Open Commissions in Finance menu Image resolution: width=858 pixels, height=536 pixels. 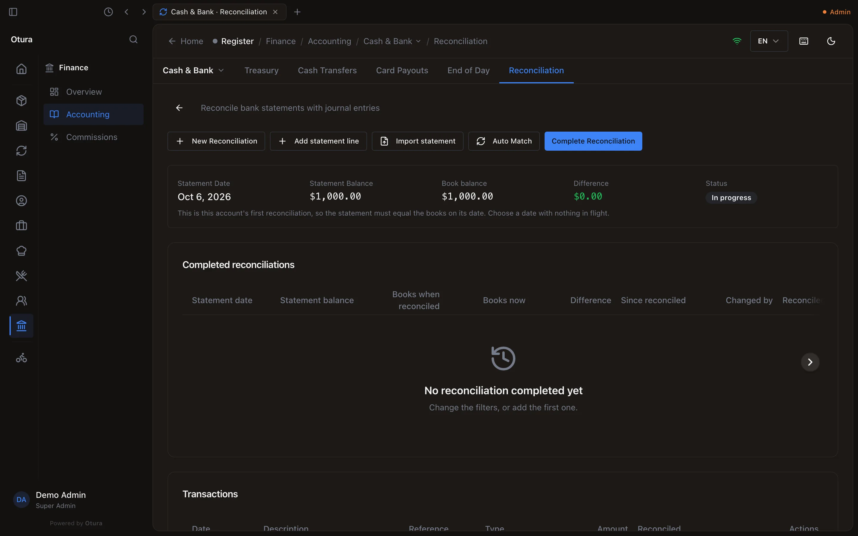tap(94, 137)
